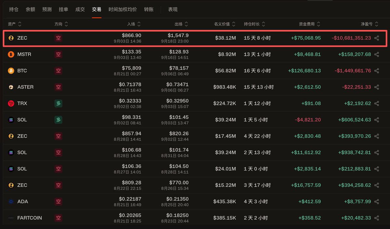
Task: Select the active 交易 tab
Action: click(x=97, y=9)
